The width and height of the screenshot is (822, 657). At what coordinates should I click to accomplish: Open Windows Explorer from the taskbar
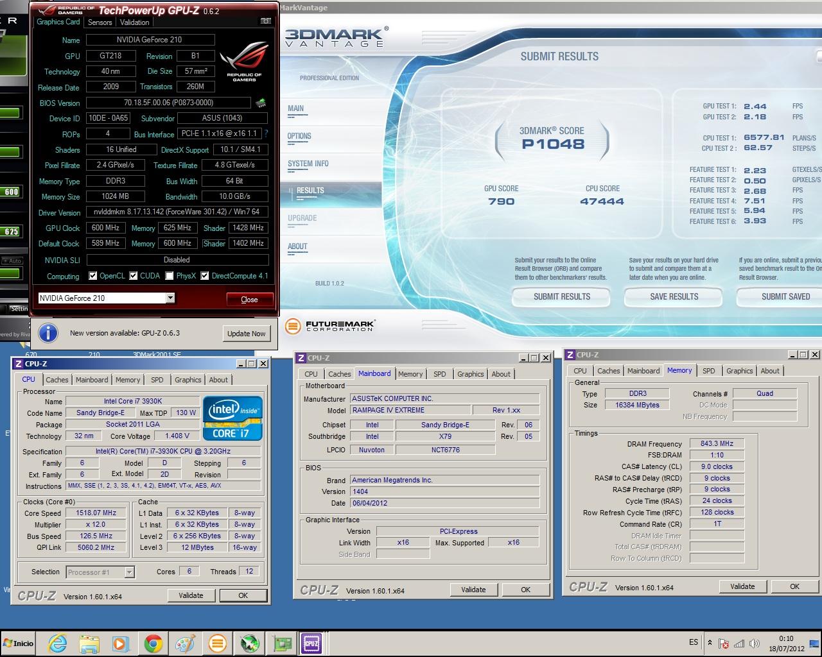point(89,643)
